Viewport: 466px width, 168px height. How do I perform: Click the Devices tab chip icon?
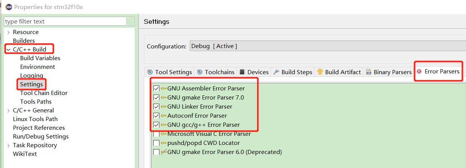[242, 72]
